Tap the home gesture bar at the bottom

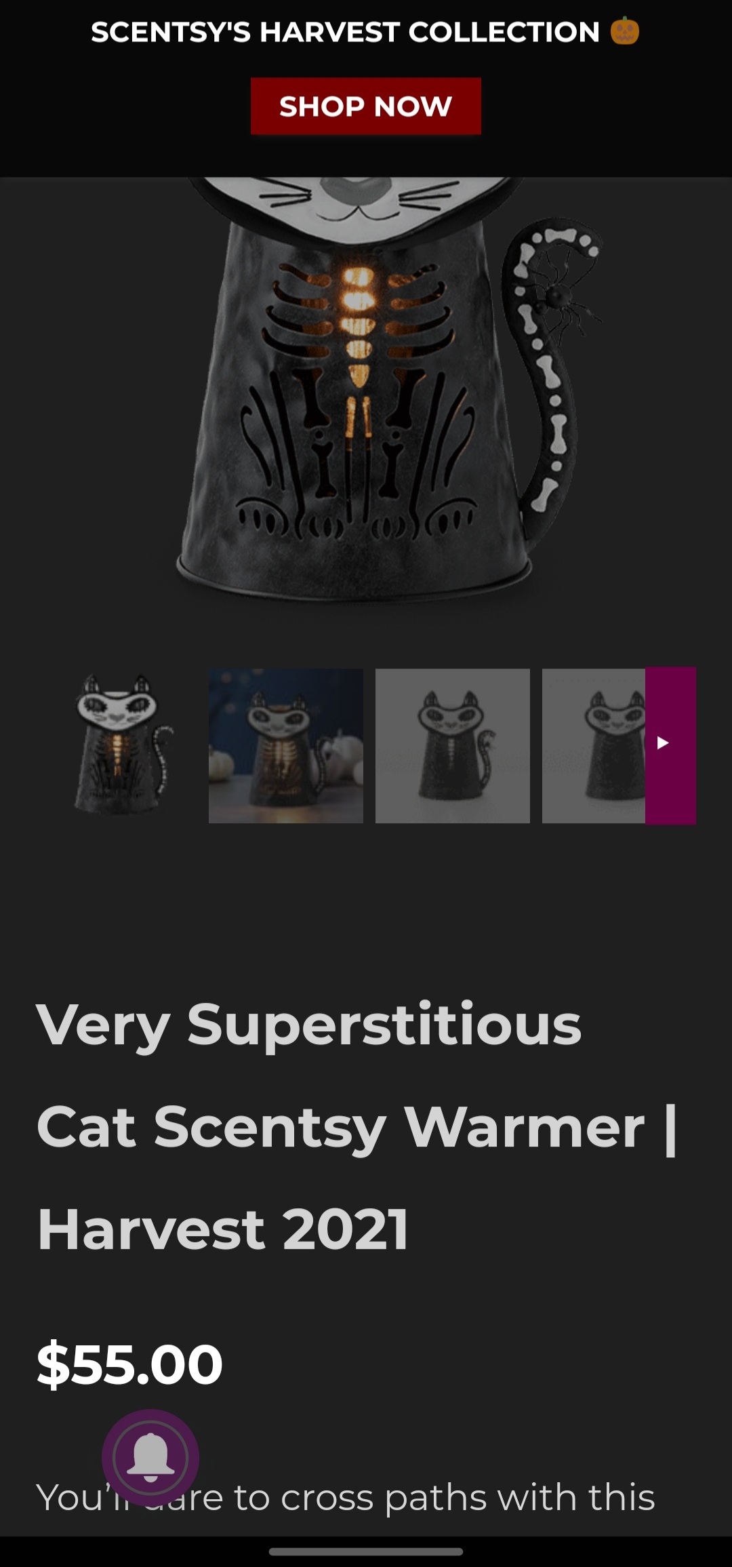(366, 1551)
